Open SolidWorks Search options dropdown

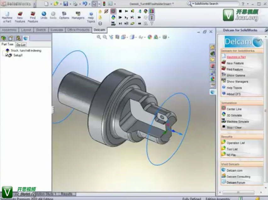coord(193,4)
